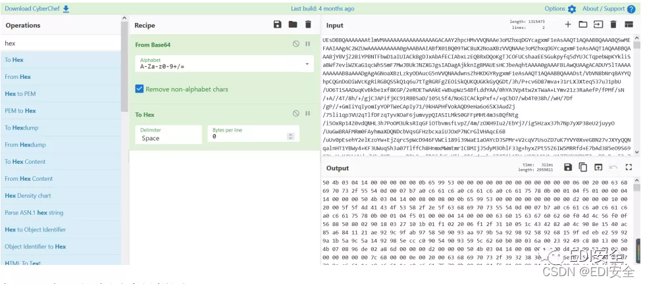Click the Bytes per line field
The image size is (645, 284).
click(x=253, y=134)
